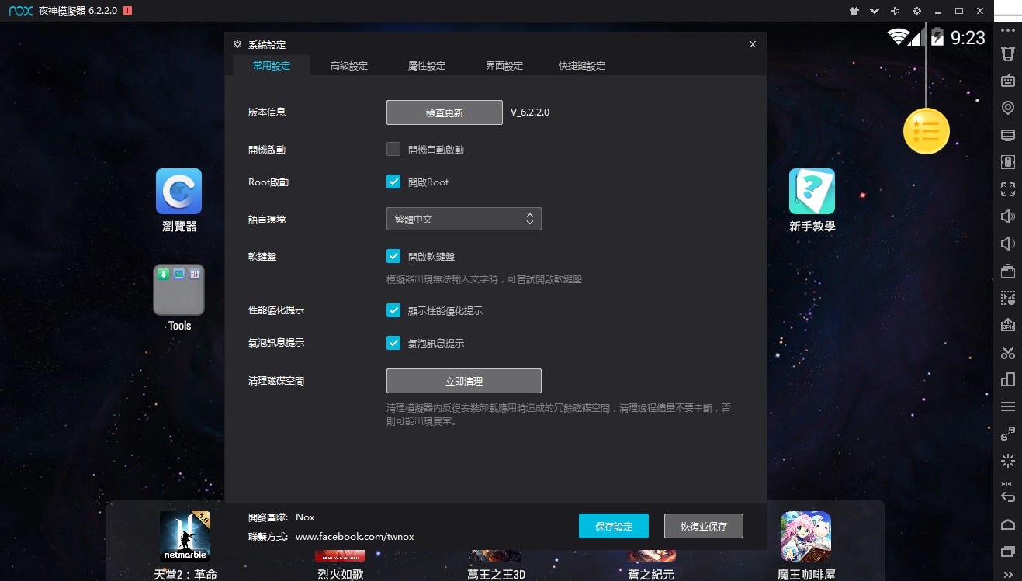Open 魔王咖啡屋 game thumbnail
Screen dimensions: 1022x581
point(805,536)
